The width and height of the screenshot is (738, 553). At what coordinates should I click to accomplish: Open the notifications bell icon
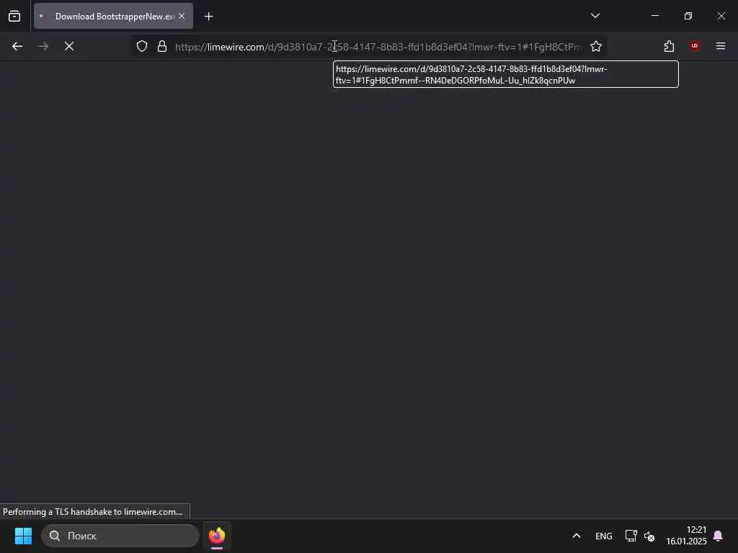point(718,536)
